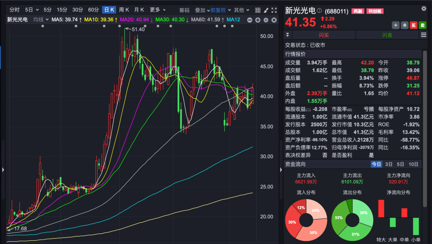Open quote panel settings gear
The height and width of the screenshot is (244, 432).
(x=424, y=8)
